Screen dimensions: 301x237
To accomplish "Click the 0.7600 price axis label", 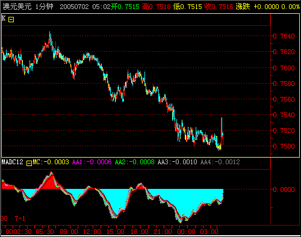I will (x=284, y=68).
